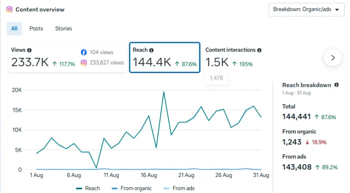Select the Views metric card
Screen dimensions: 350x193
(x=67, y=57)
